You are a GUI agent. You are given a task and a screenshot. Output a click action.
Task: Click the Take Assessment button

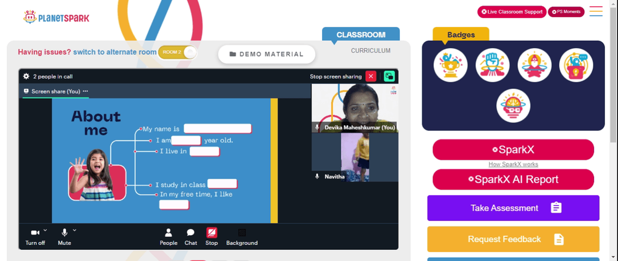click(513, 208)
